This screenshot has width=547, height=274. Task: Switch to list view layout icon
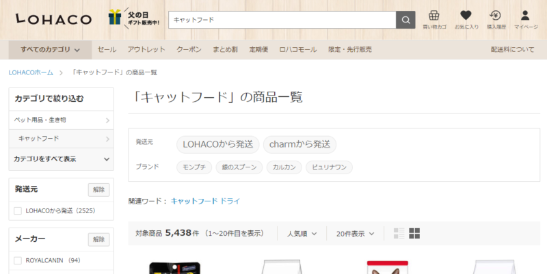click(x=399, y=233)
